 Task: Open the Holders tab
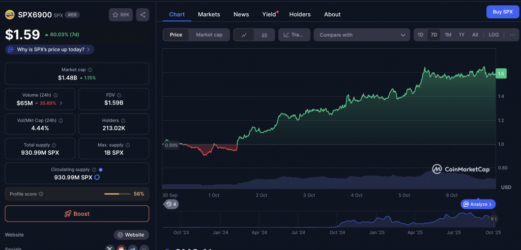tap(300, 14)
